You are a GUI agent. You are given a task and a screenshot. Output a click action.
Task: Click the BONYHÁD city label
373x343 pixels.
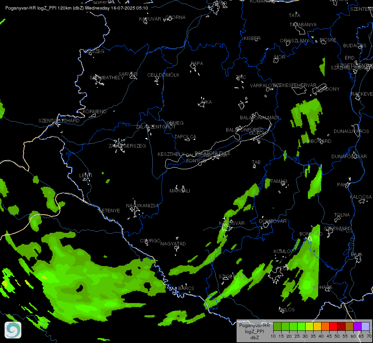coord(311,234)
